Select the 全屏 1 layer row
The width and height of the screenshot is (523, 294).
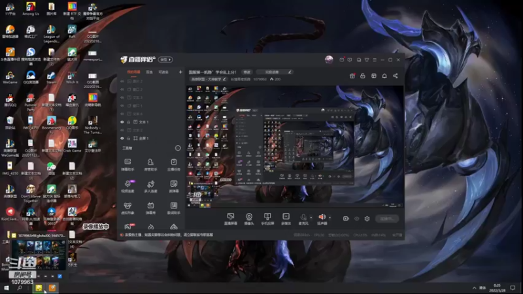150,139
